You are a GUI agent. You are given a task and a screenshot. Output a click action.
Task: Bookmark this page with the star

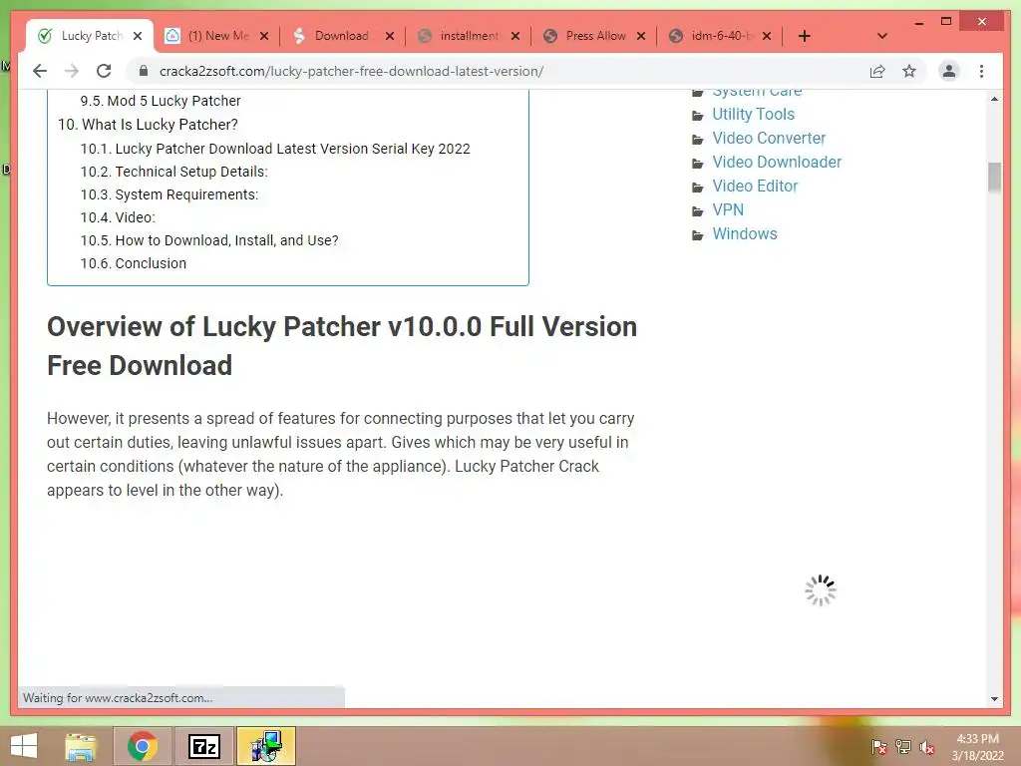point(909,71)
